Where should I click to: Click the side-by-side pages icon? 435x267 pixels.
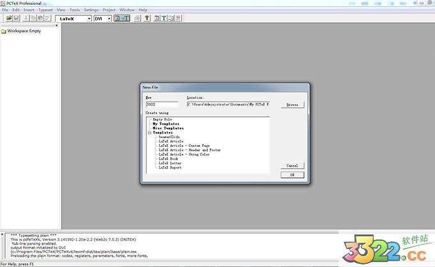pos(171,19)
